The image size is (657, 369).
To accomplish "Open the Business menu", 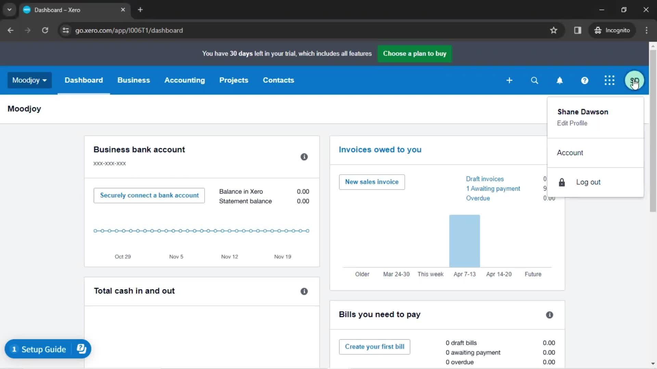I will [x=133, y=80].
